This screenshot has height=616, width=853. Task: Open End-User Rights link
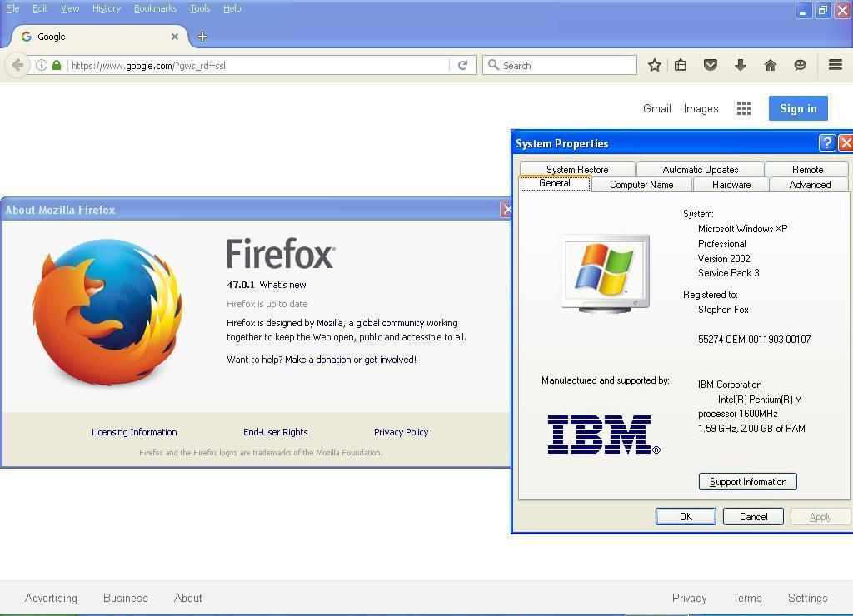click(x=275, y=432)
